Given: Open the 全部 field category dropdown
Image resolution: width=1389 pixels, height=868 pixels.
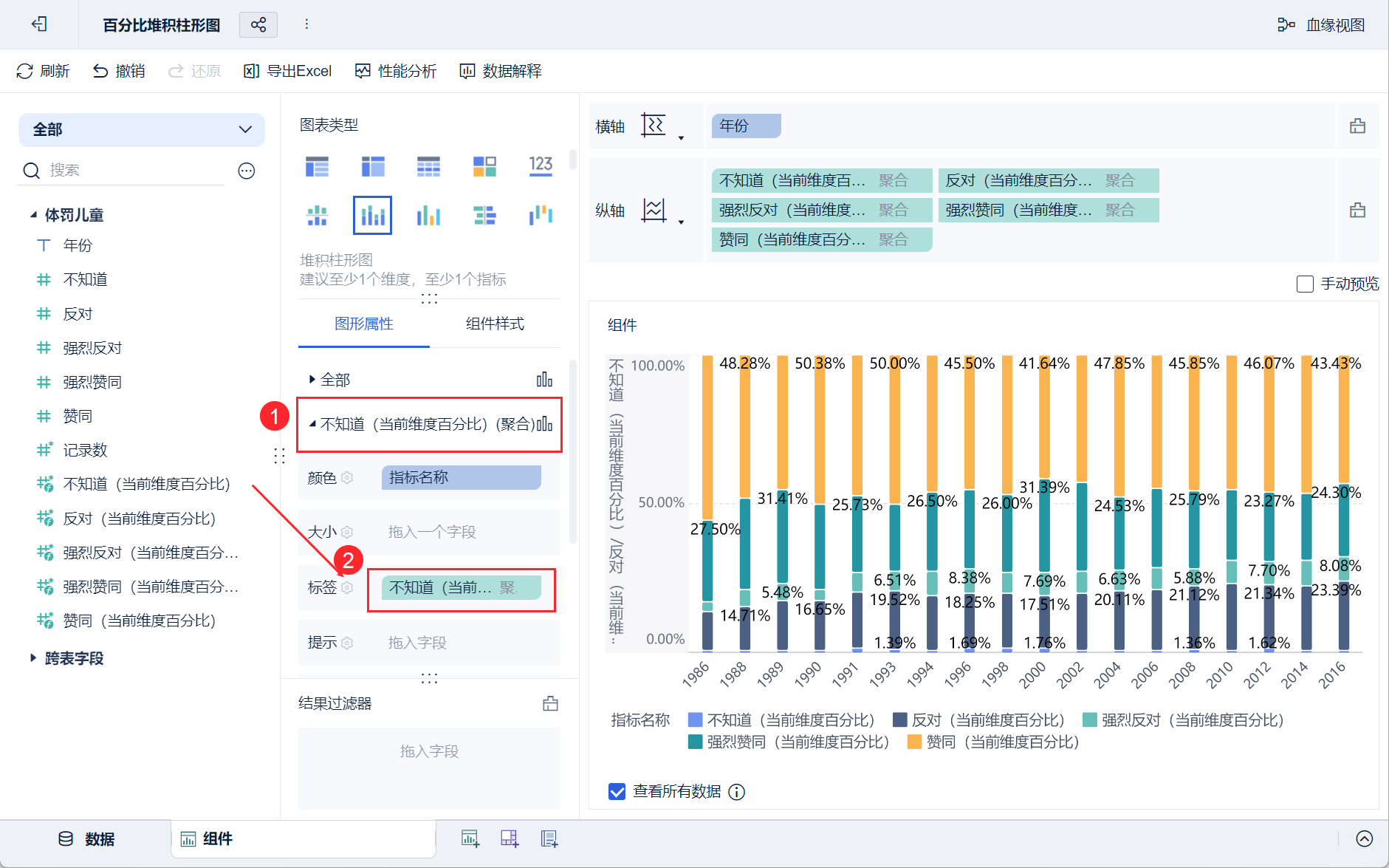Looking at the screenshot, I should click(142, 129).
